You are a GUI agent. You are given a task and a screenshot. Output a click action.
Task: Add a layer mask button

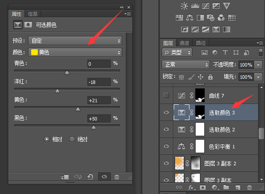[x=203, y=187]
